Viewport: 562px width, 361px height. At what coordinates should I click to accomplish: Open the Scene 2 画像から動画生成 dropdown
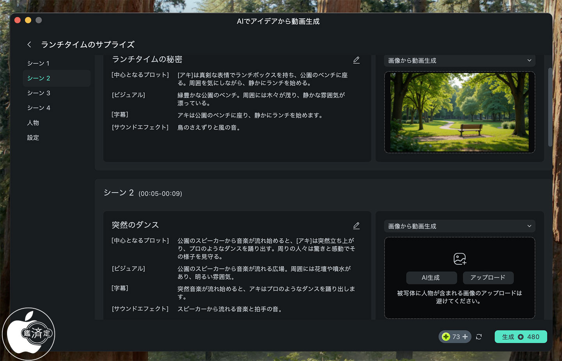tap(460, 226)
